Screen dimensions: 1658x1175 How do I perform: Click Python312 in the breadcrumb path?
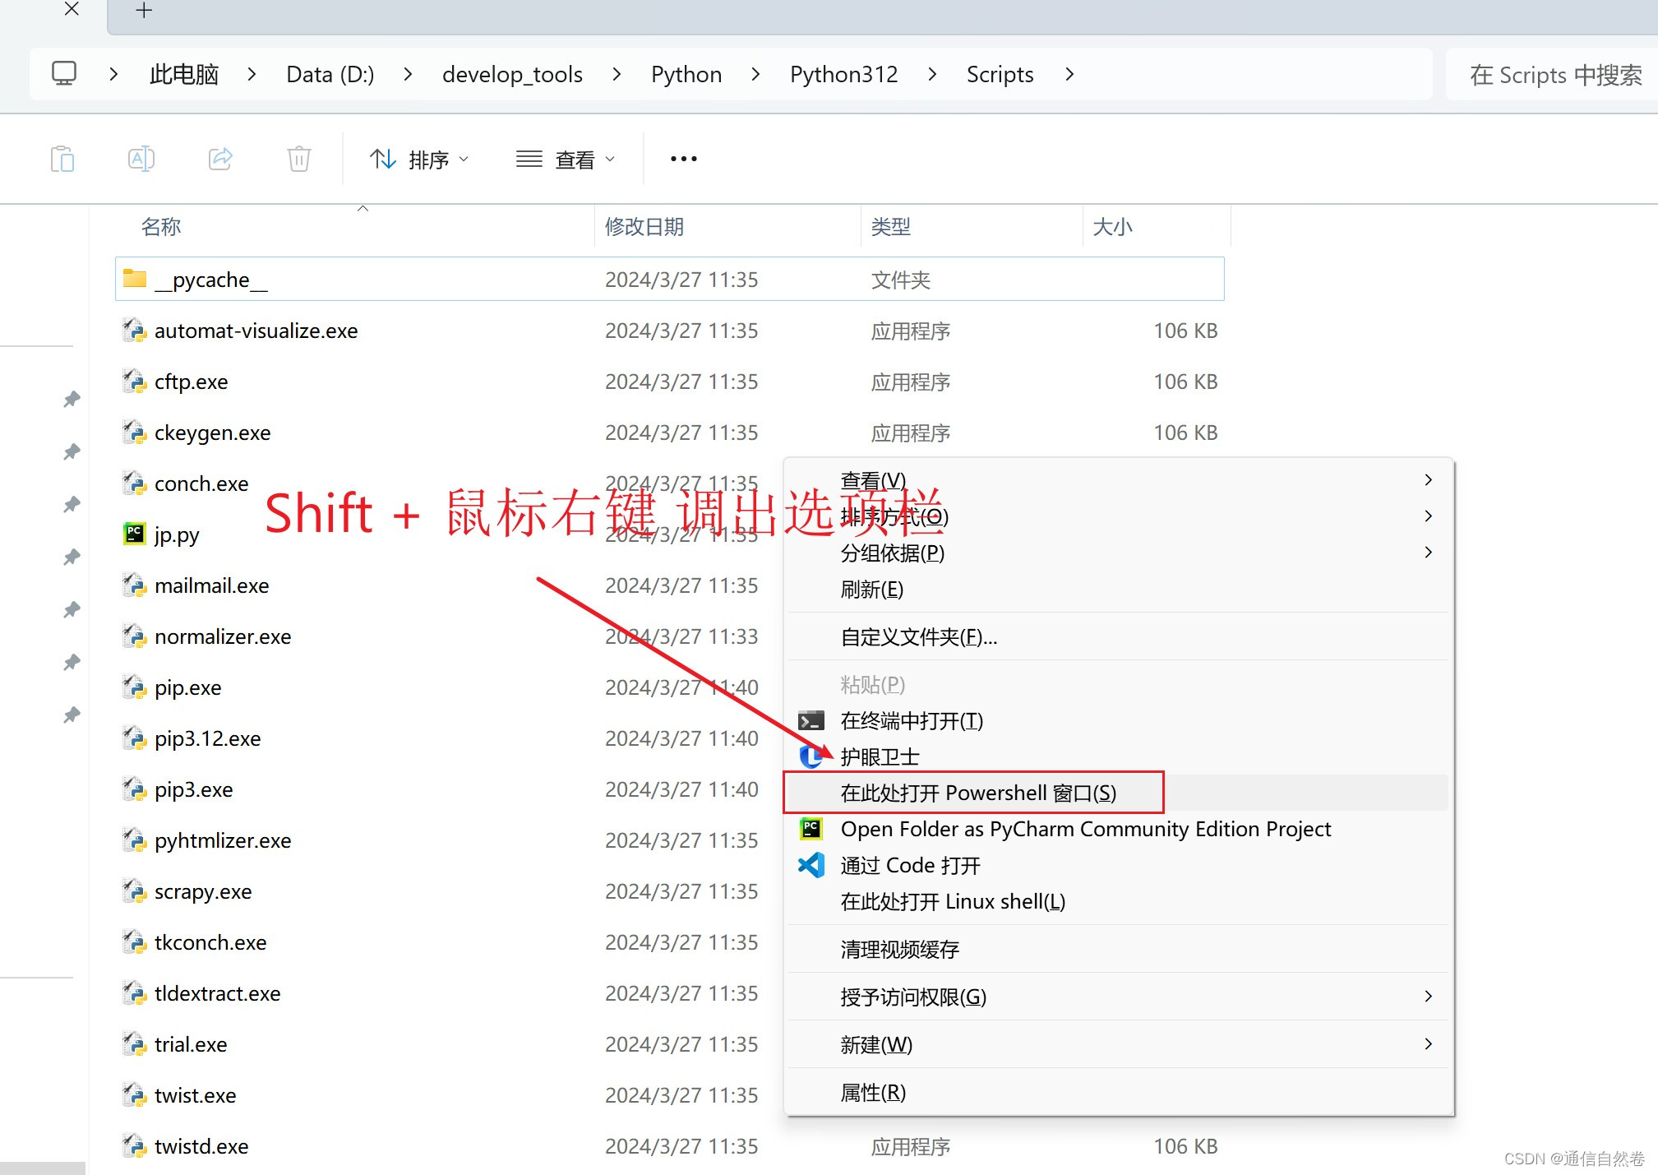(843, 74)
